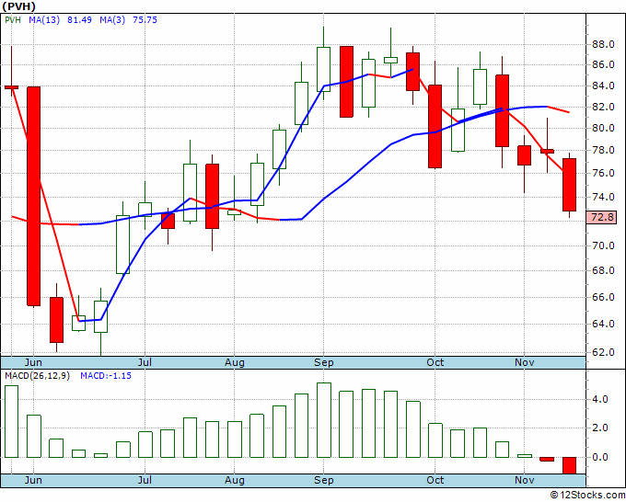Viewport: 626px width, 502px height.
Task: Click the 64.0 price axis label
Action: point(603,324)
